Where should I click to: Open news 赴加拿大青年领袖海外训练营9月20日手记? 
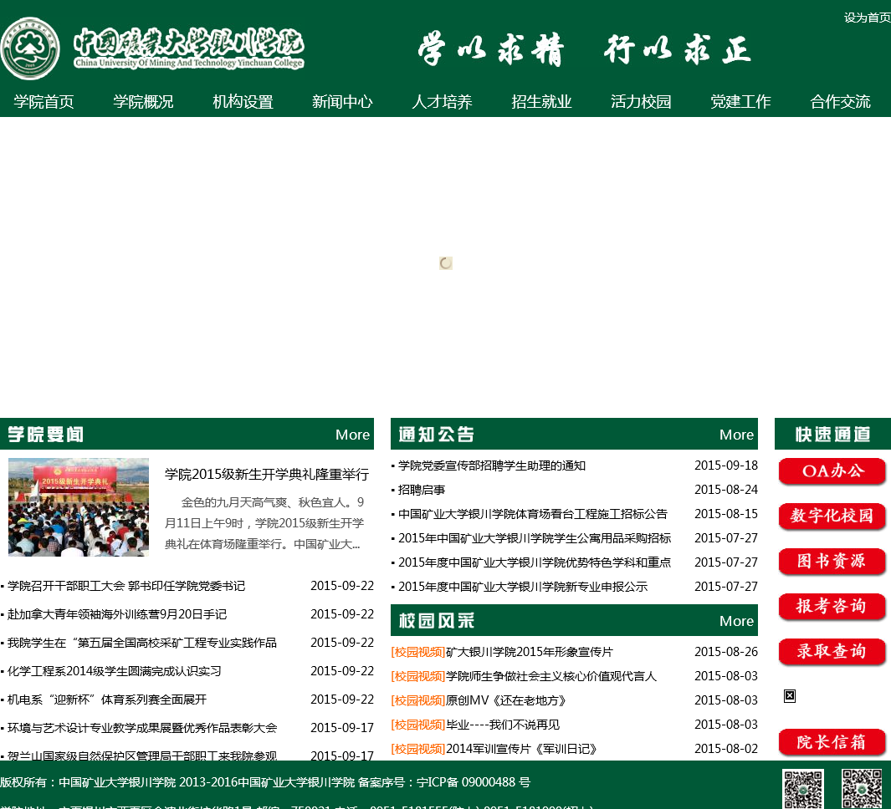117,614
